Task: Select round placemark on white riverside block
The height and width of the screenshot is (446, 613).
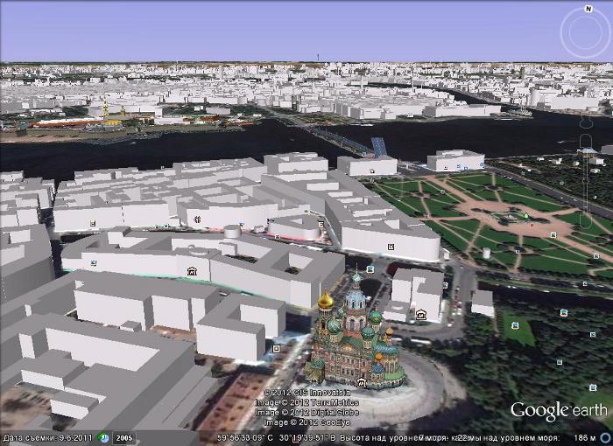Action: (199, 220)
